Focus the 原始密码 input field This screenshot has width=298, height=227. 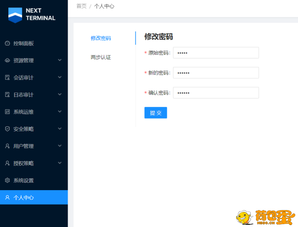click(216, 53)
